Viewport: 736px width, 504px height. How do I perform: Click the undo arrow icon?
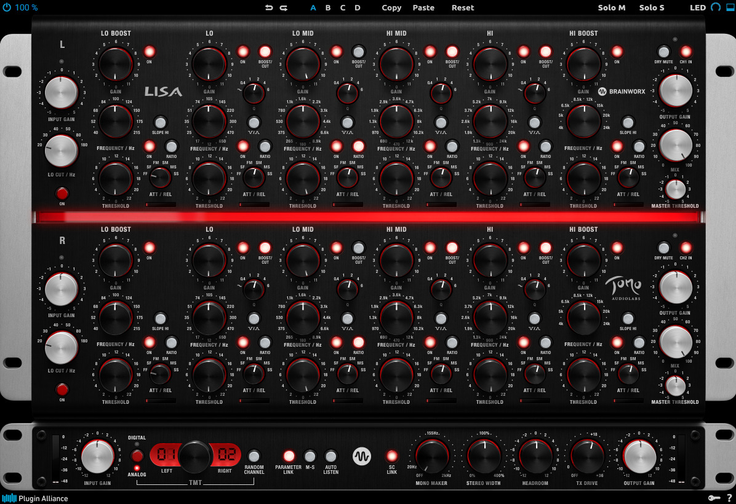(268, 7)
